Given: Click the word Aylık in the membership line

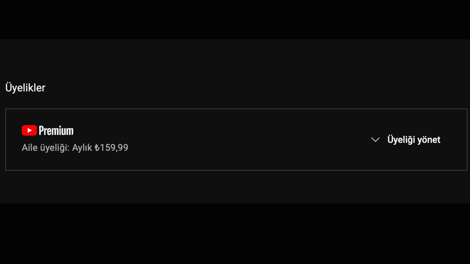Looking at the screenshot, I should pyautogui.click(x=82, y=148).
